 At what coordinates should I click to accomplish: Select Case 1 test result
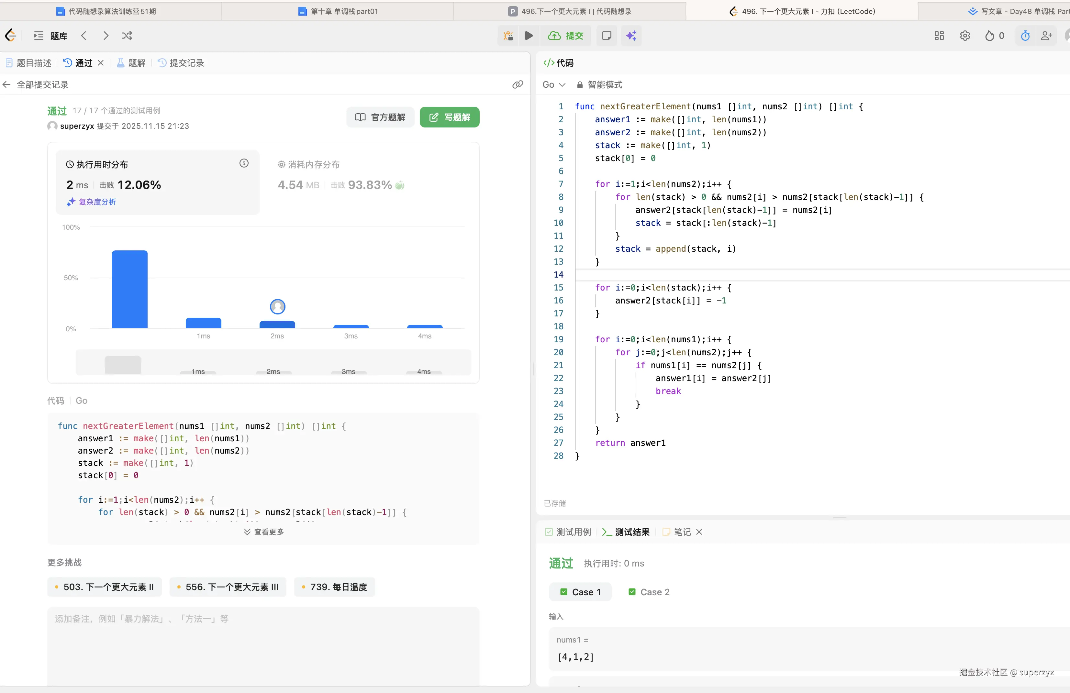(x=580, y=592)
